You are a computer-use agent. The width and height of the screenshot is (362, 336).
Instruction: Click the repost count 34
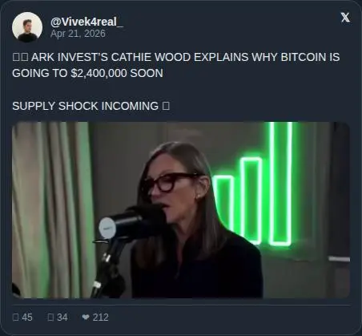click(x=62, y=318)
